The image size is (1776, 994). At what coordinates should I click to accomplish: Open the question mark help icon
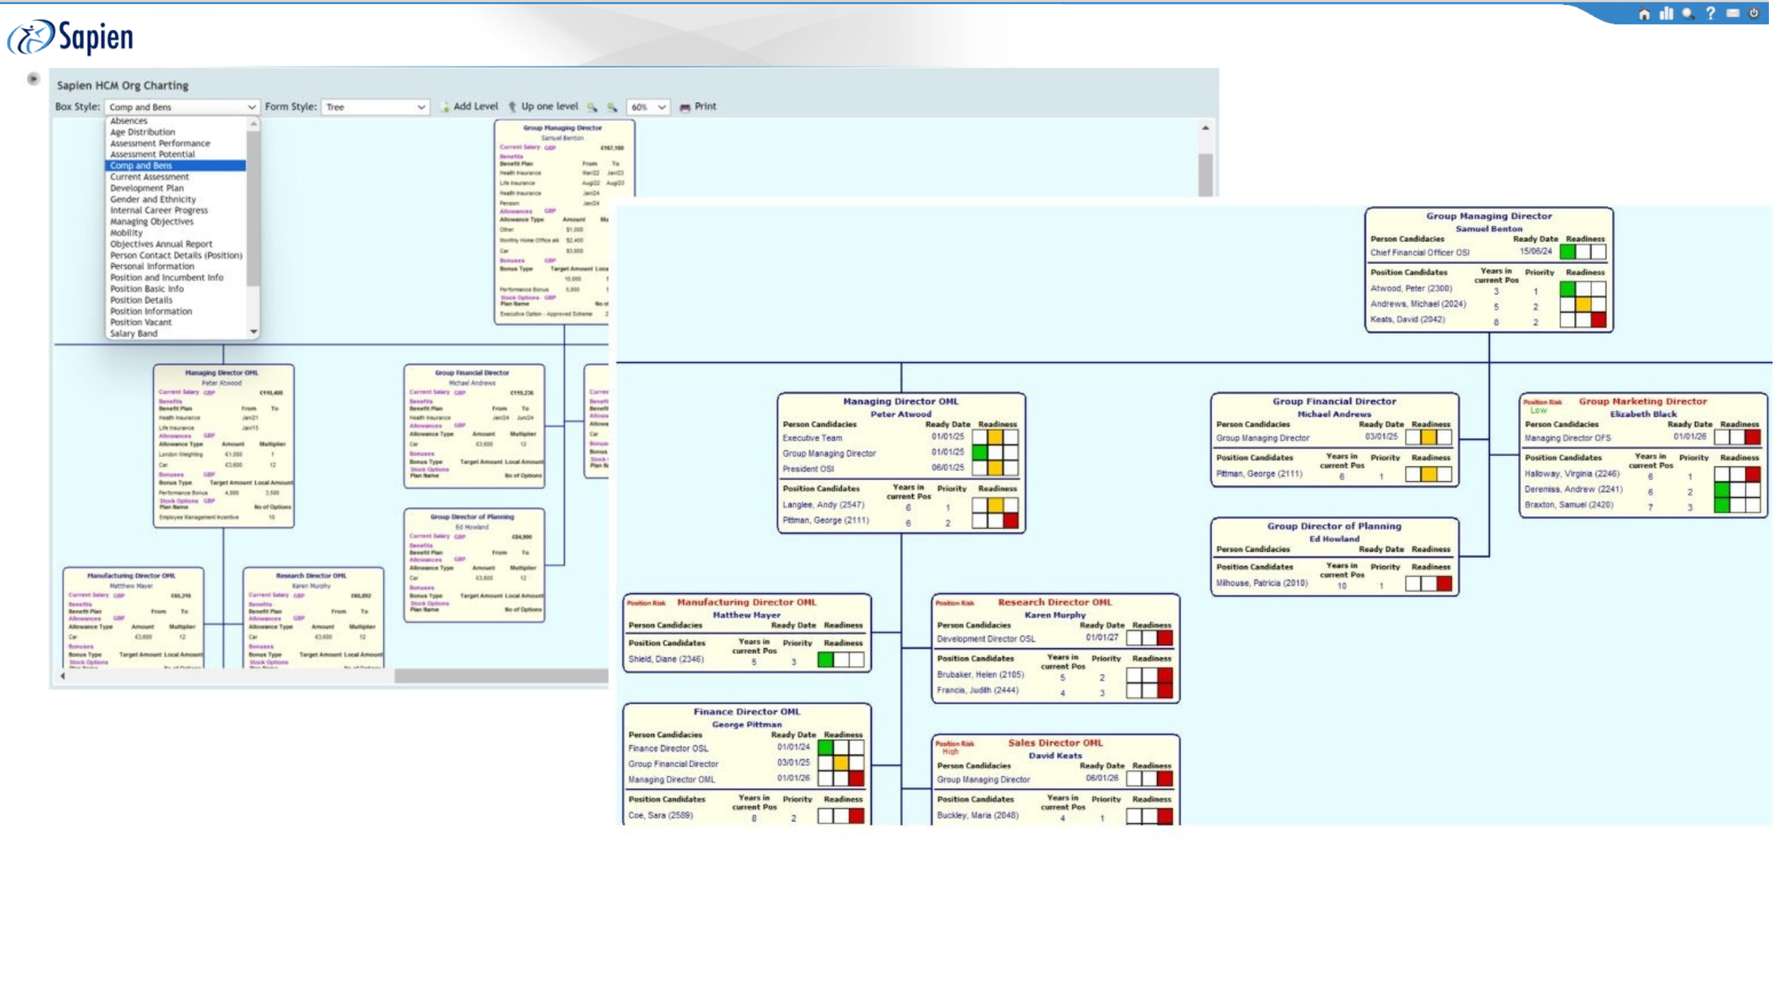(1711, 13)
